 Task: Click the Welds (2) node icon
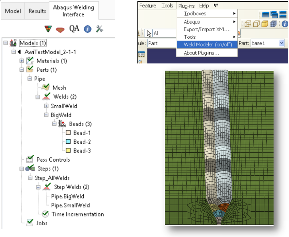tap(46, 96)
